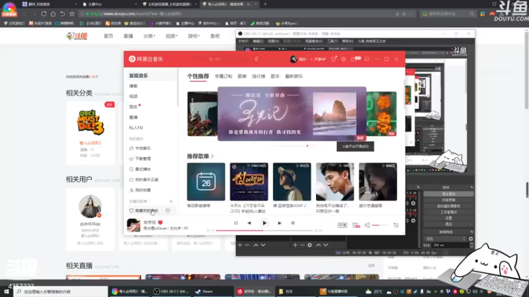The width and height of the screenshot is (529, 297).
Task: Open the skin (shirt) theme icon
Action: coord(334,59)
